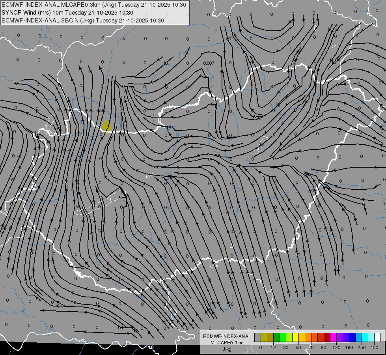Select the cyan legend swatch right of 250

365,337
